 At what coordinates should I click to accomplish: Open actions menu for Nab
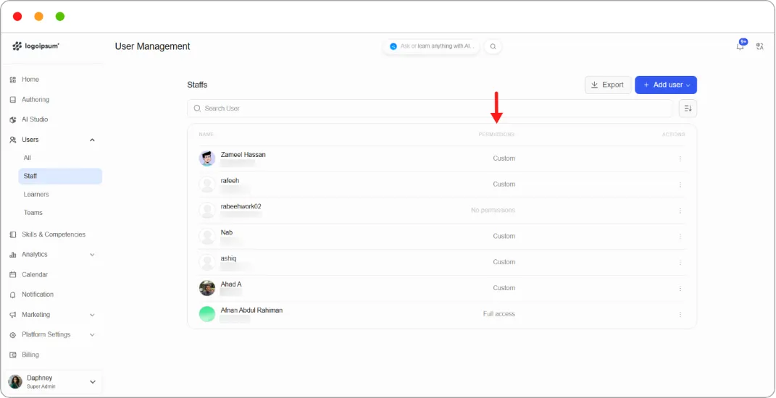[680, 237]
